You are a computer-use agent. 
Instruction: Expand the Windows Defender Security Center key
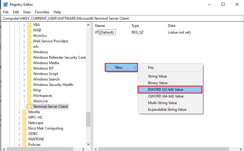point(24,58)
